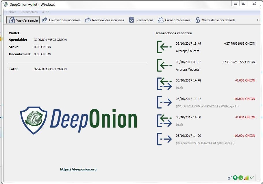The height and width of the screenshot is (184, 263).
Task: Open the Aide menu
Action: [x=45, y=12]
